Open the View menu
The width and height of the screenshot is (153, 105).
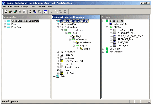(16, 7)
